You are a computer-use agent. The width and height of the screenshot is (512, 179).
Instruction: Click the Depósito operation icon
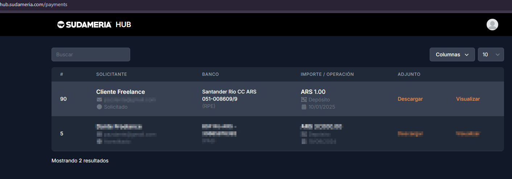[304, 100]
